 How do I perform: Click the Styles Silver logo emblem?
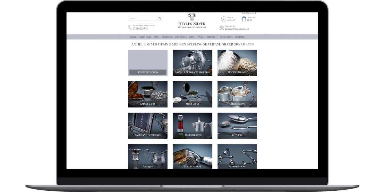(x=192, y=17)
